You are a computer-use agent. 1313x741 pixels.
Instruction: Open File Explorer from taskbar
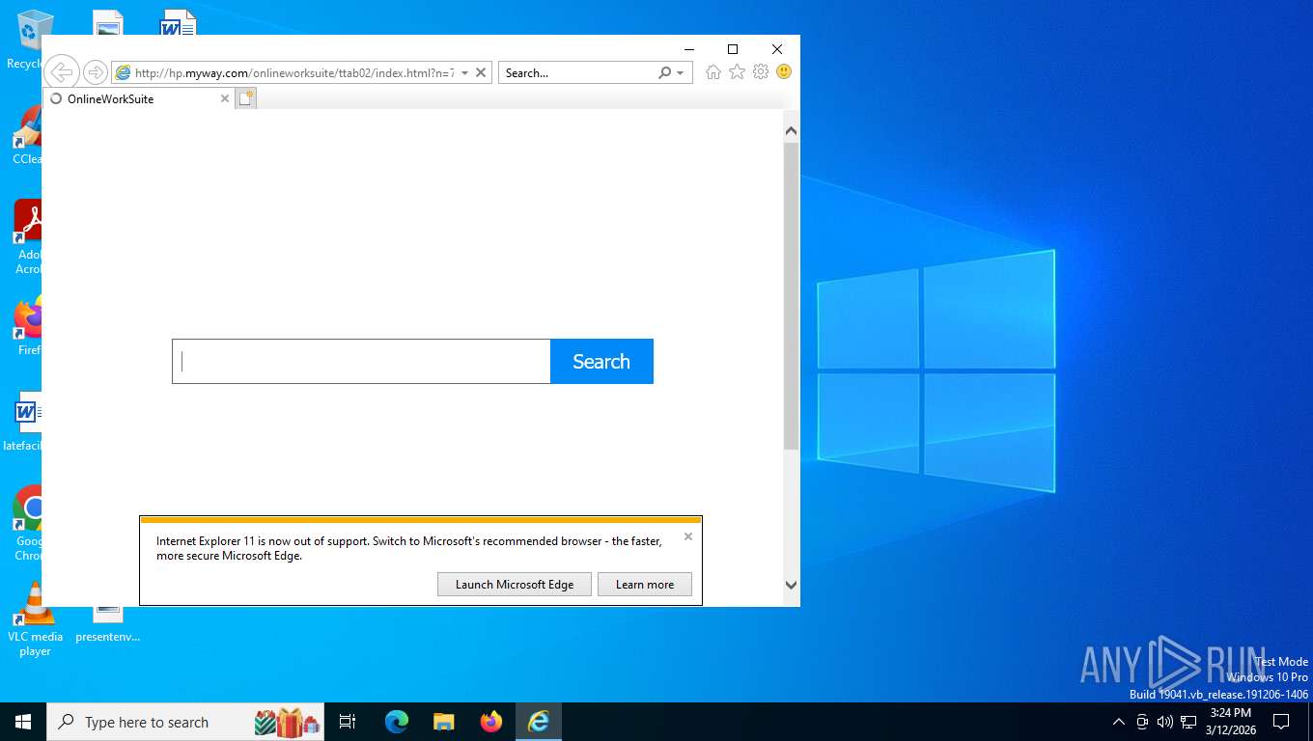(444, 722)
